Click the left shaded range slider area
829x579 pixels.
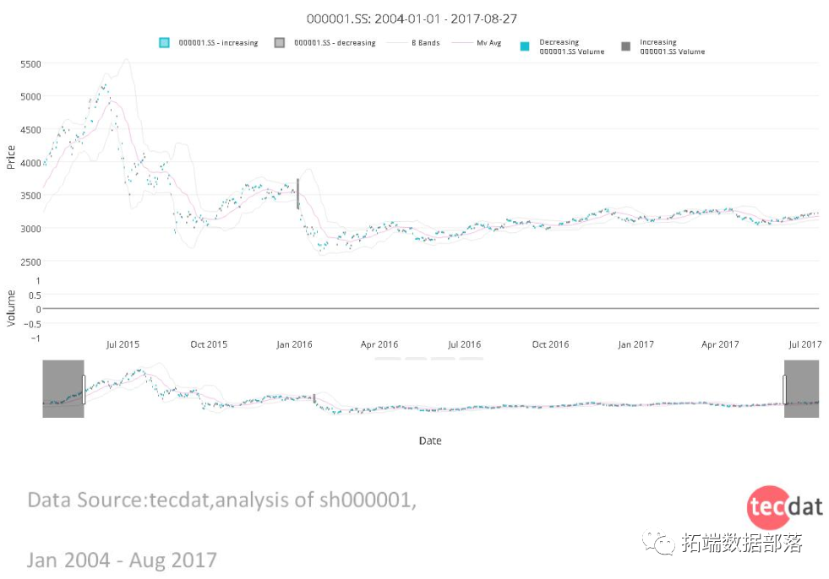(63, 389)
